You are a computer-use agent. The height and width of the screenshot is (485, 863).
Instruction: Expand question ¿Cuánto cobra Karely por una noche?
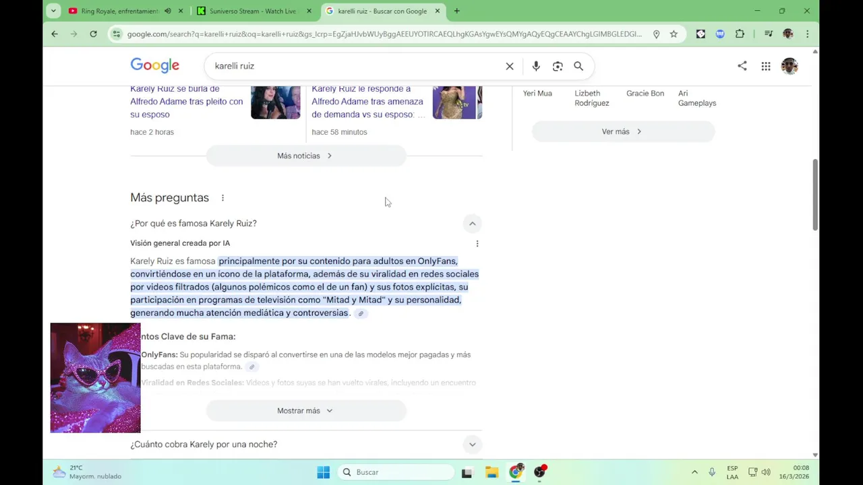(472, 445)
